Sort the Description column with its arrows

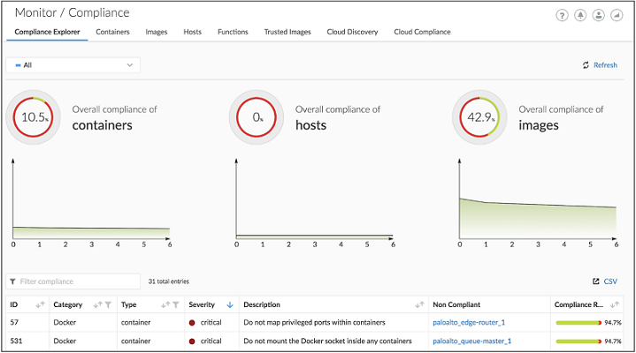(x=418, y=304)
